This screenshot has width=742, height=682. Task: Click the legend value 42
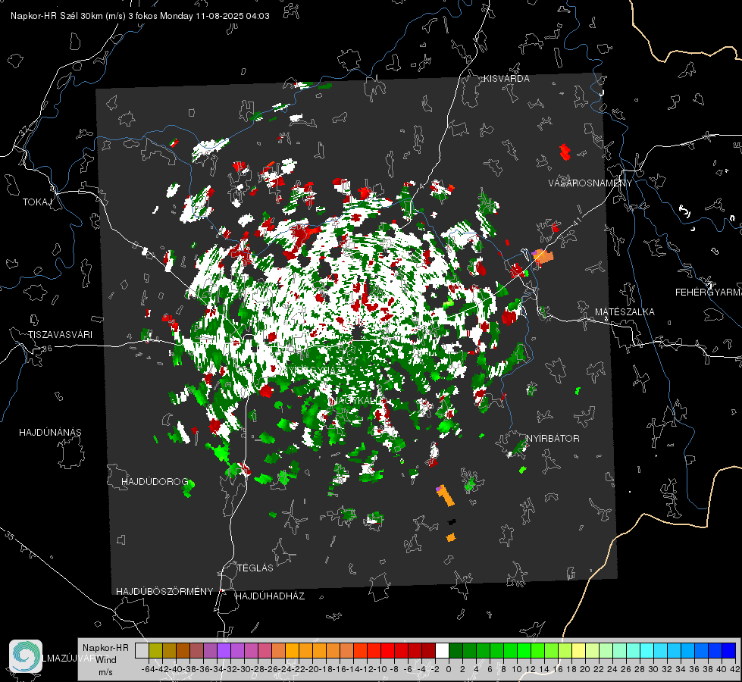(x=734, y=669)
